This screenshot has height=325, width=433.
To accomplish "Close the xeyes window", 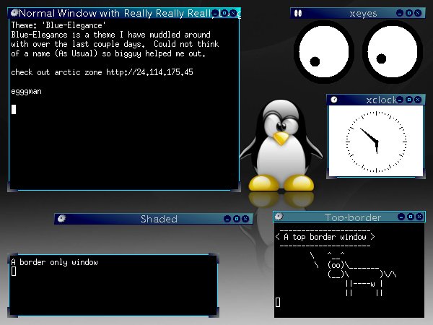I will click(419, 13).
